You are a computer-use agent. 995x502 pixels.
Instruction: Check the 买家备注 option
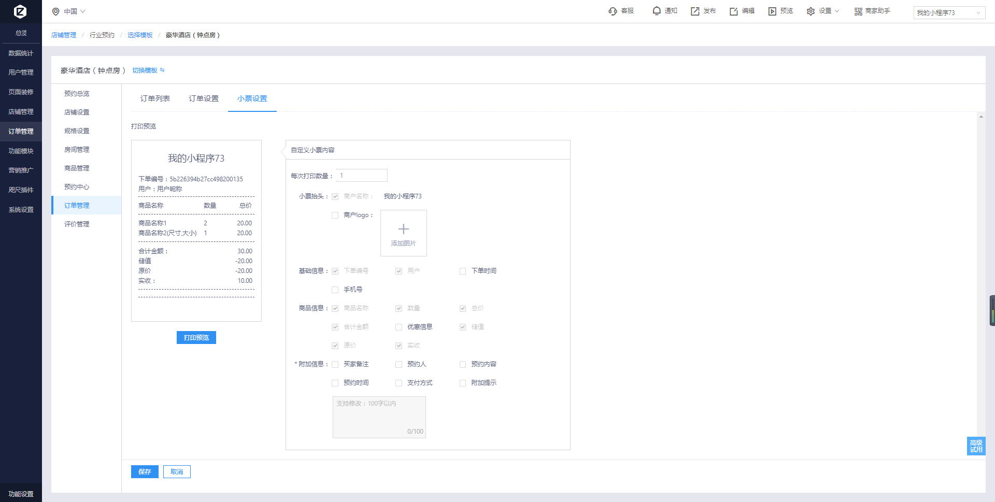pos(335,364)
